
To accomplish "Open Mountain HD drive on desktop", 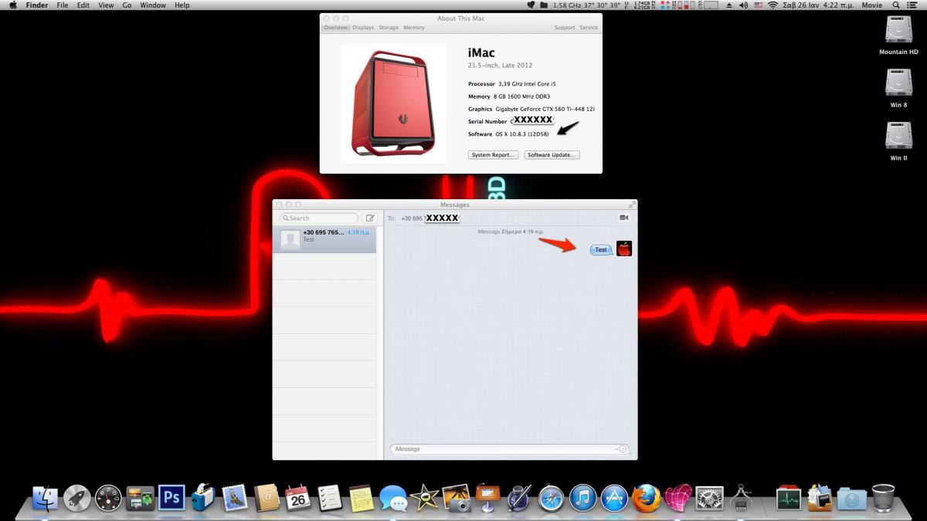I will point(898,36).
